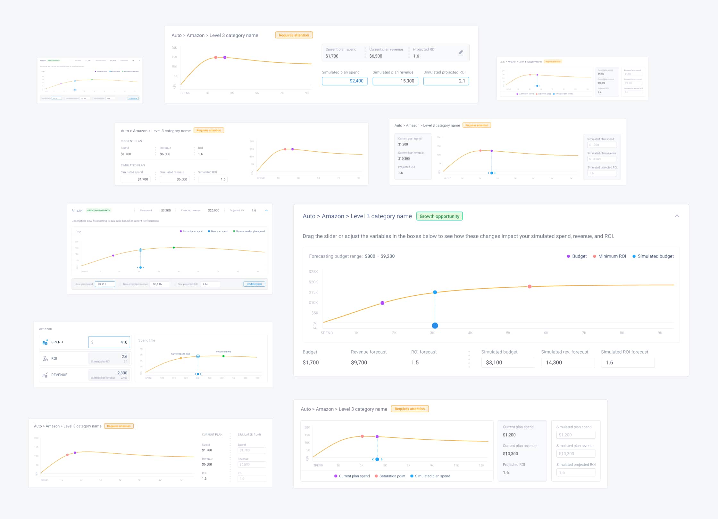The image size is (718, 519).
Task: Click the pencil edit icon beside Projected ROI 1.6
Action: (461, 53)
